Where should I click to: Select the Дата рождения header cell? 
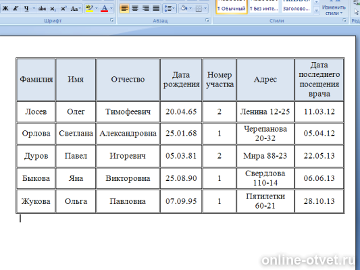[181, 80]
